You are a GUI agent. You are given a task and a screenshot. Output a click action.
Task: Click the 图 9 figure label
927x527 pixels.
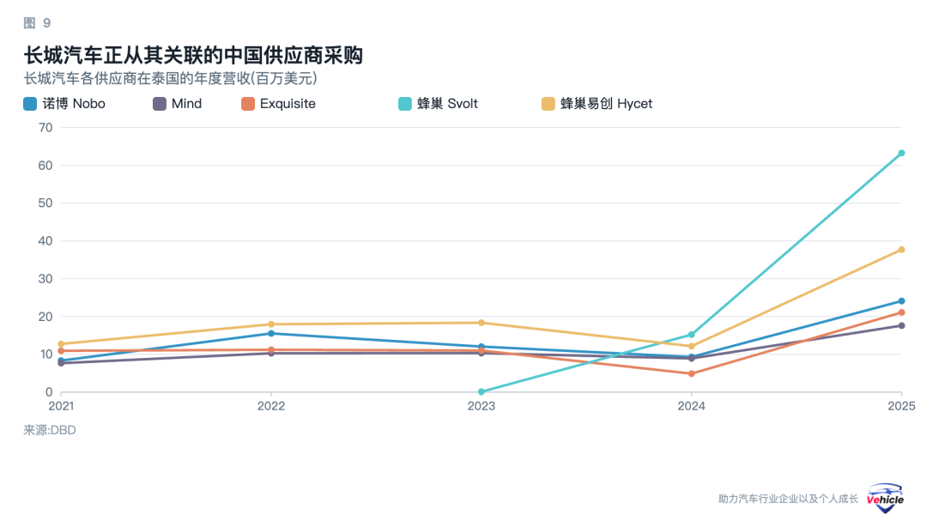37,23
